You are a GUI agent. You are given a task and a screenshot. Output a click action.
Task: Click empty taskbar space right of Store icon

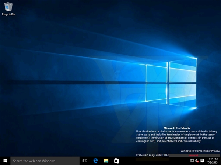coord(155,161)
